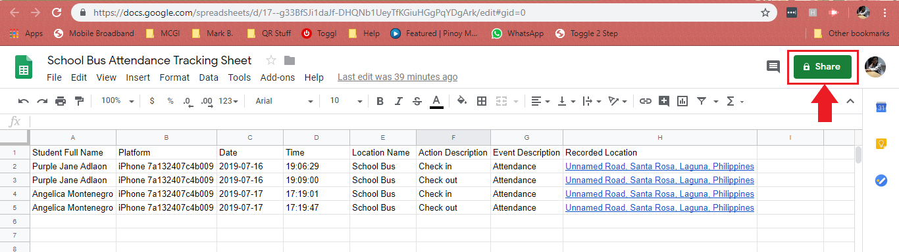Hide the menus with collapse chevron
This screenshot has width=899, height=252.
850,101
